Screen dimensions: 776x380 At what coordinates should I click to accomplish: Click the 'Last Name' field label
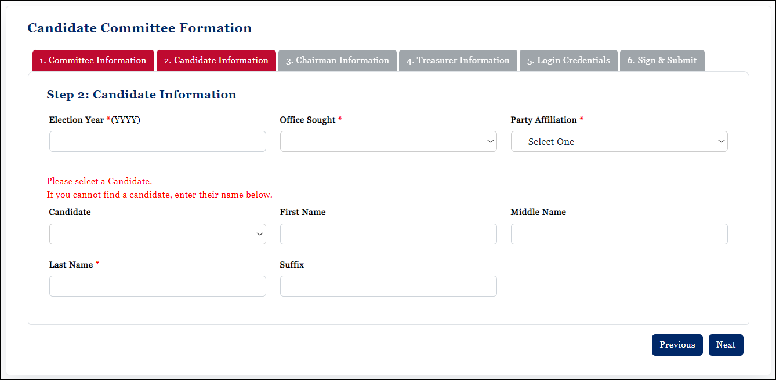(x=71, y=265)
